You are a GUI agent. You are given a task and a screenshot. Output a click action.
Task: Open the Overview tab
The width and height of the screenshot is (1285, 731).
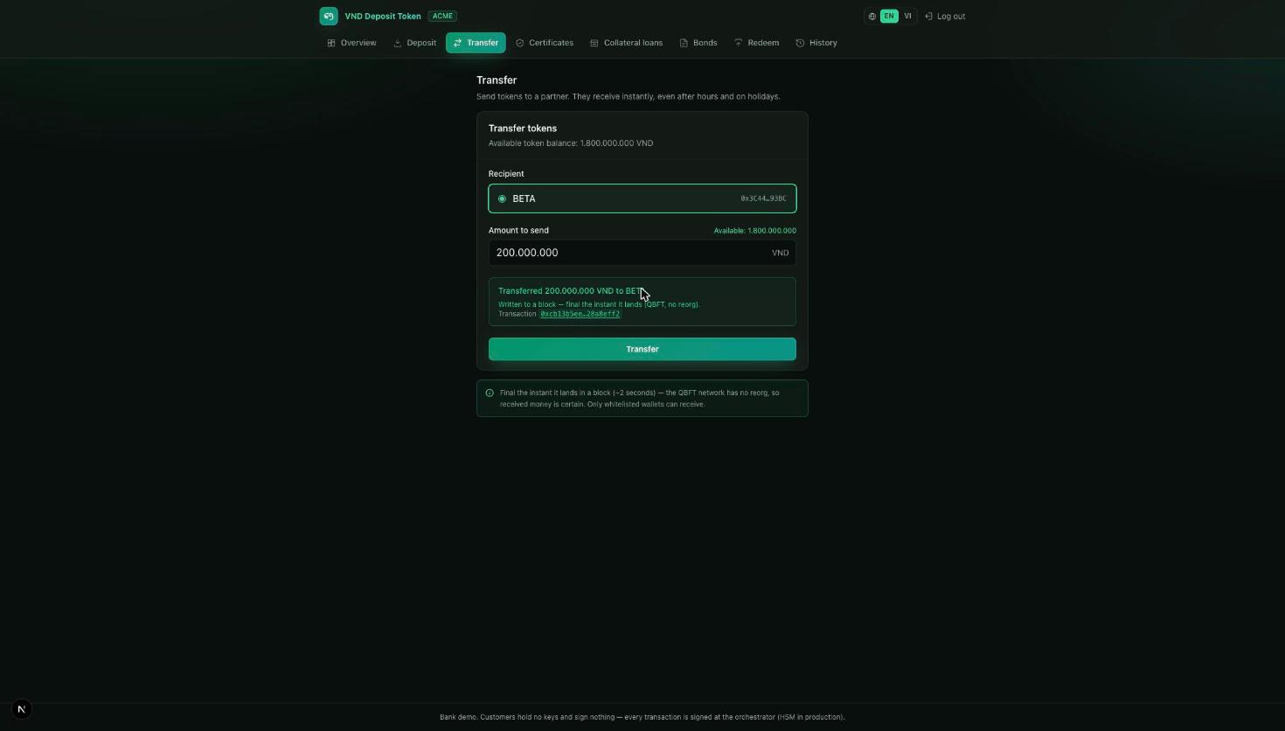coord(352,43)
